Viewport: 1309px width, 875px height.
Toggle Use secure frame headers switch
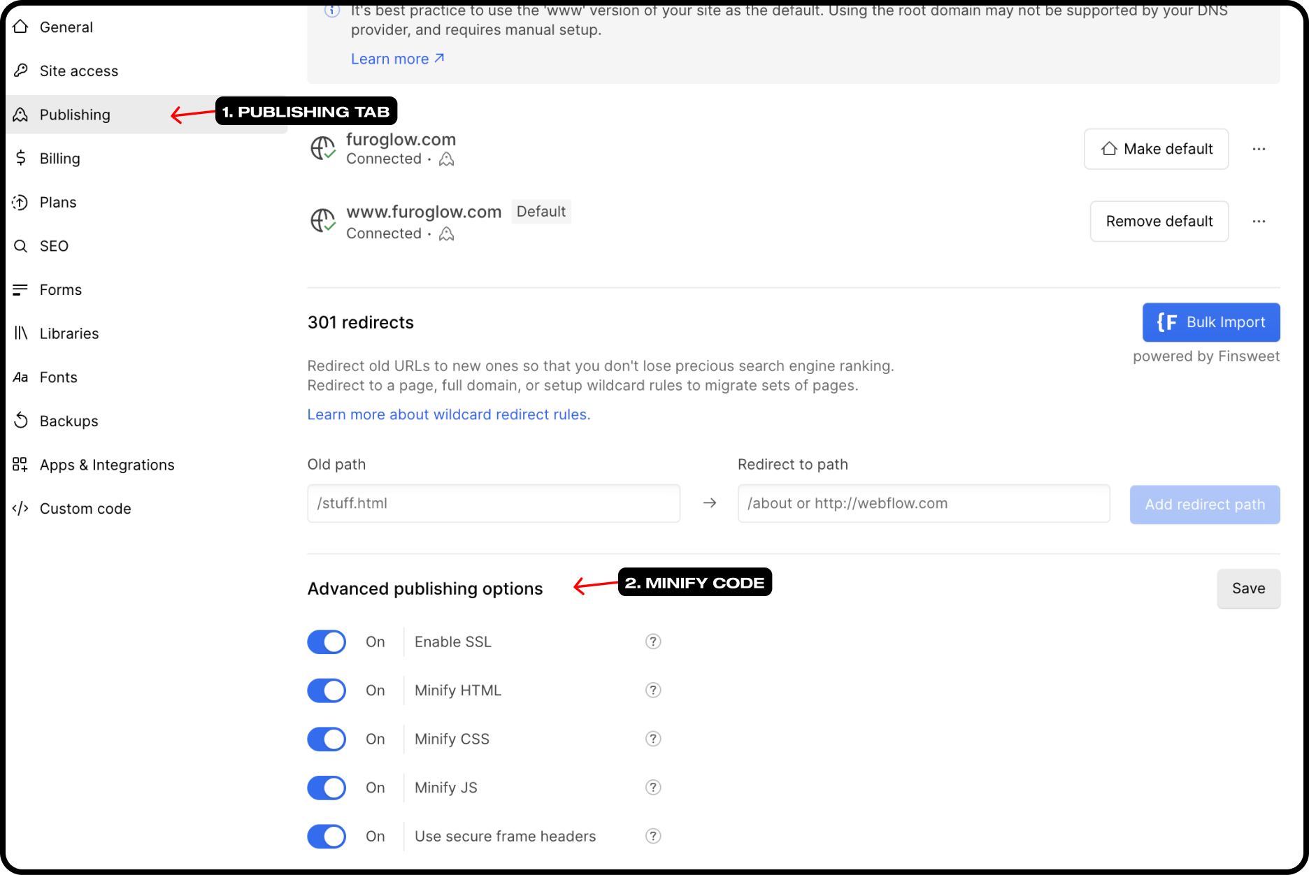pos(327,837)
